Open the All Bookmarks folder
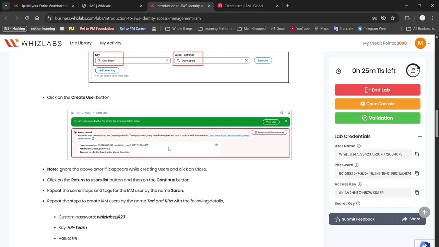The width and height of the screenshot is (439, 247). 420,28
